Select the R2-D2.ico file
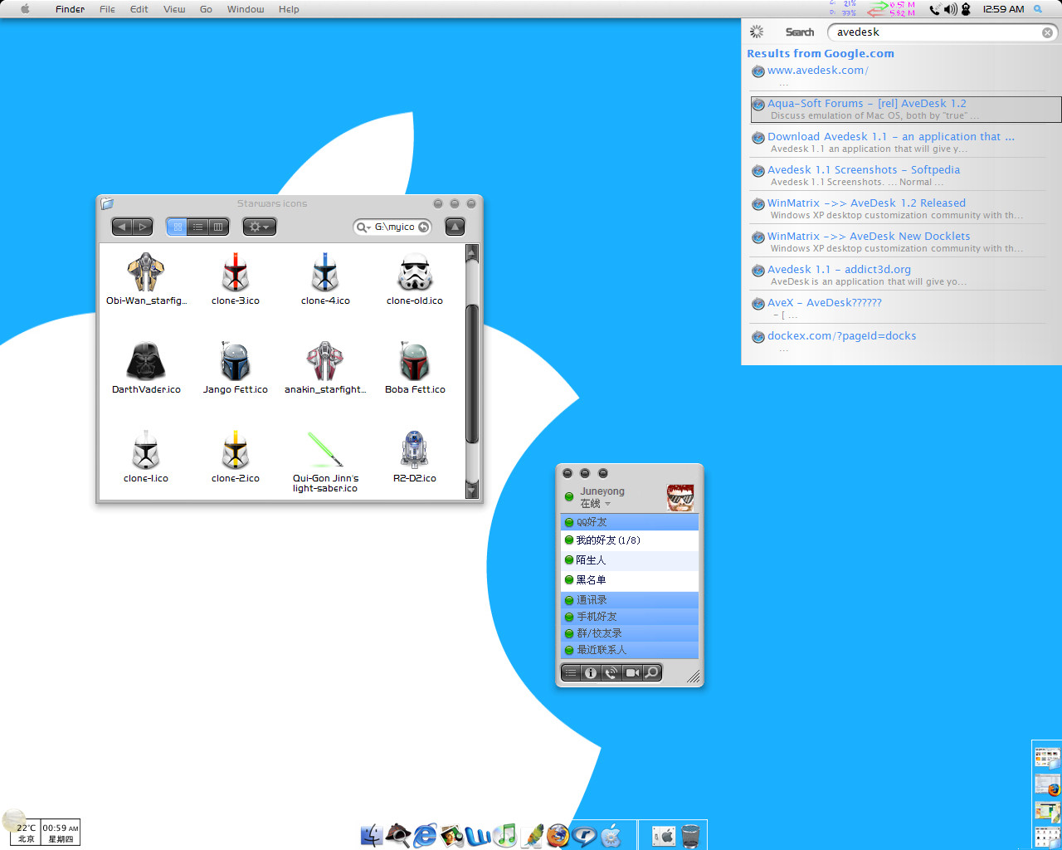1062x850 pixels. (x=414, y=457)
